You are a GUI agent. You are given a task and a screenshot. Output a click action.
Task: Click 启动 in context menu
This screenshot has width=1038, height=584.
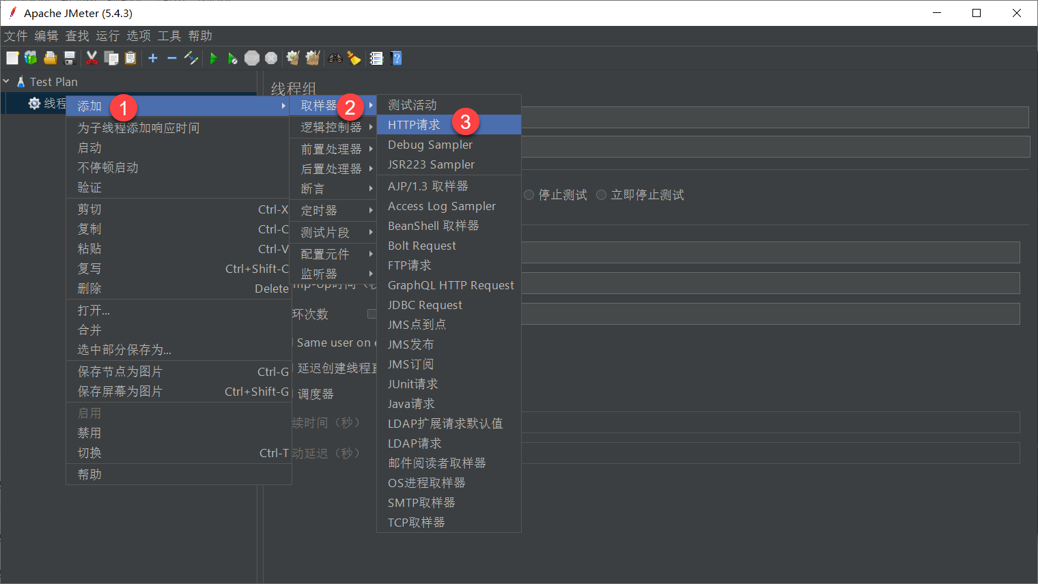click(x=178, y=148)
